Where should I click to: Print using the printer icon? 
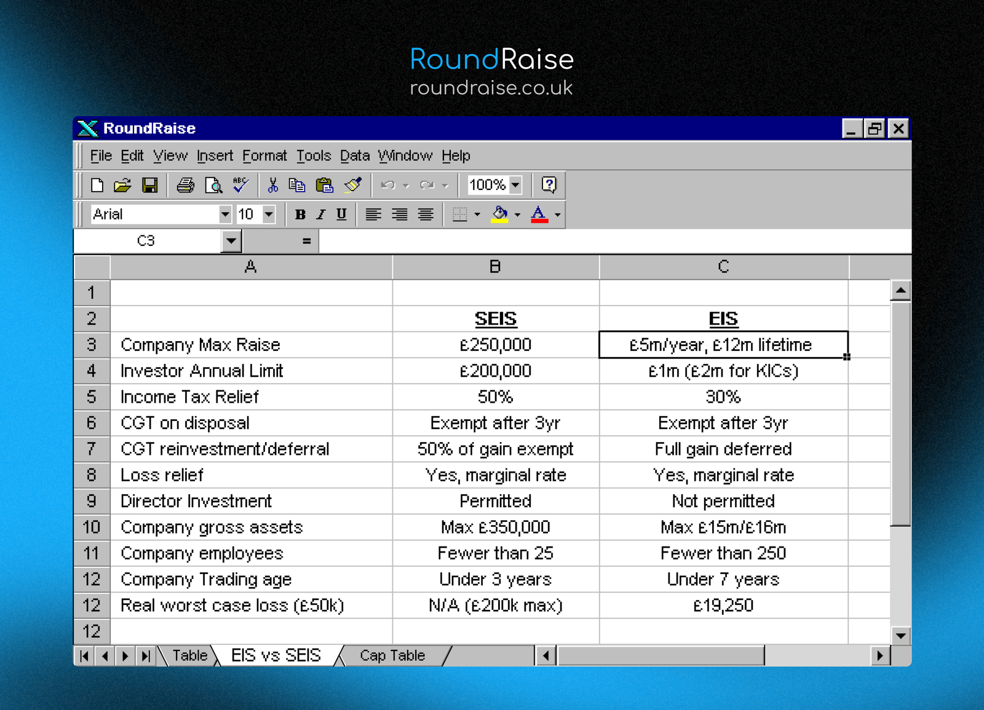(x=185, y=185)
